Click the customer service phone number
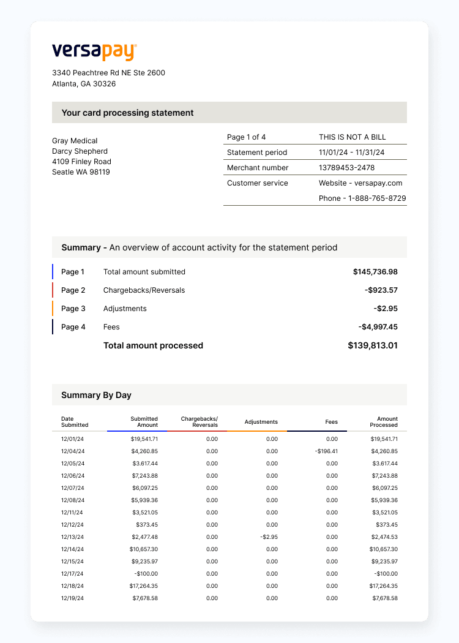The width and height of the screenshot is (459, 643). coord(362,198)
